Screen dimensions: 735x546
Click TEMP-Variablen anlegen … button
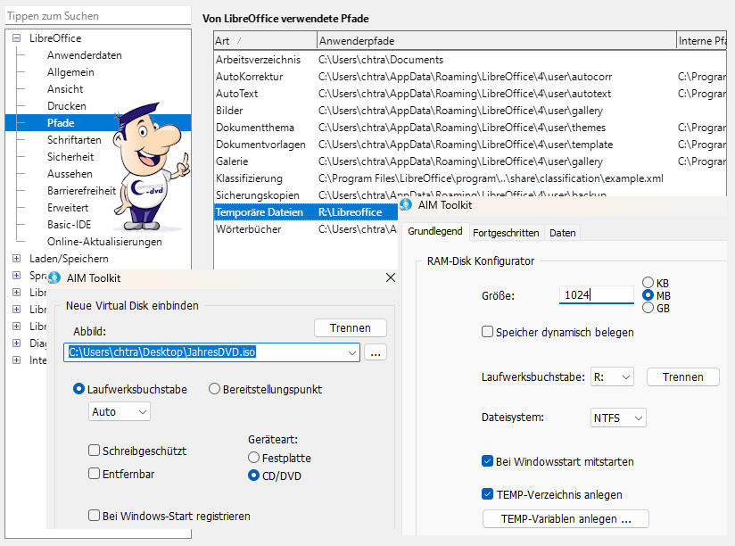(x=566, y=519)
